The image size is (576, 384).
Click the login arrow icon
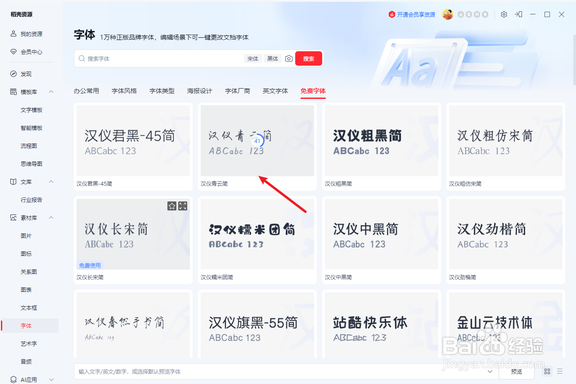pos(518,14)
